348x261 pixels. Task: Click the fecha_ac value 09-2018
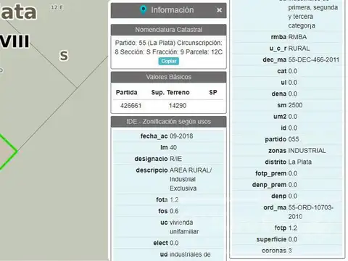coord(181,136)
